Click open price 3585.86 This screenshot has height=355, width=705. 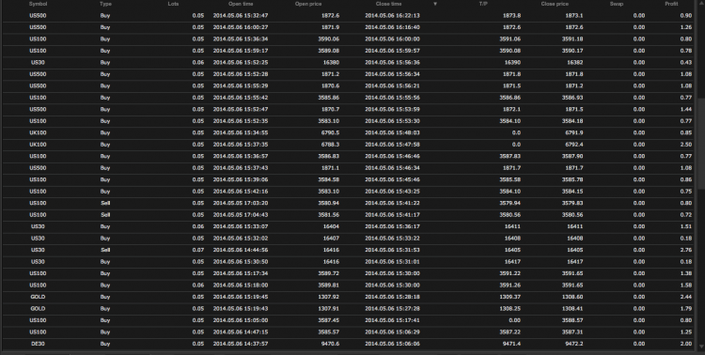[x=329, y=98]
